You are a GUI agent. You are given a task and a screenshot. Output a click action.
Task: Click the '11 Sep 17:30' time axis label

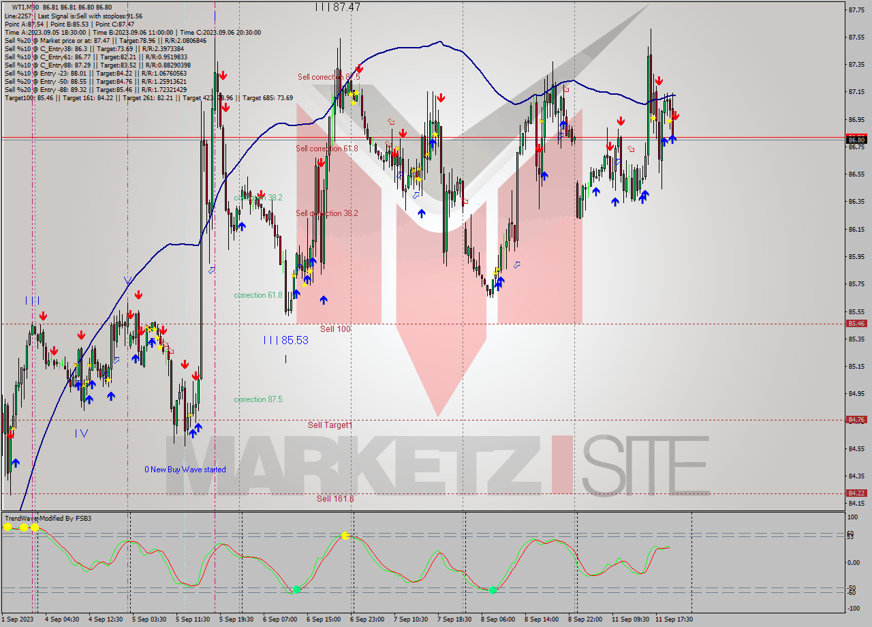coord(673,620)
